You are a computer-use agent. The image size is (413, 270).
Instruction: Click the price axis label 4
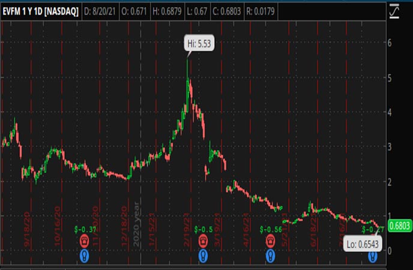[390, 112]
